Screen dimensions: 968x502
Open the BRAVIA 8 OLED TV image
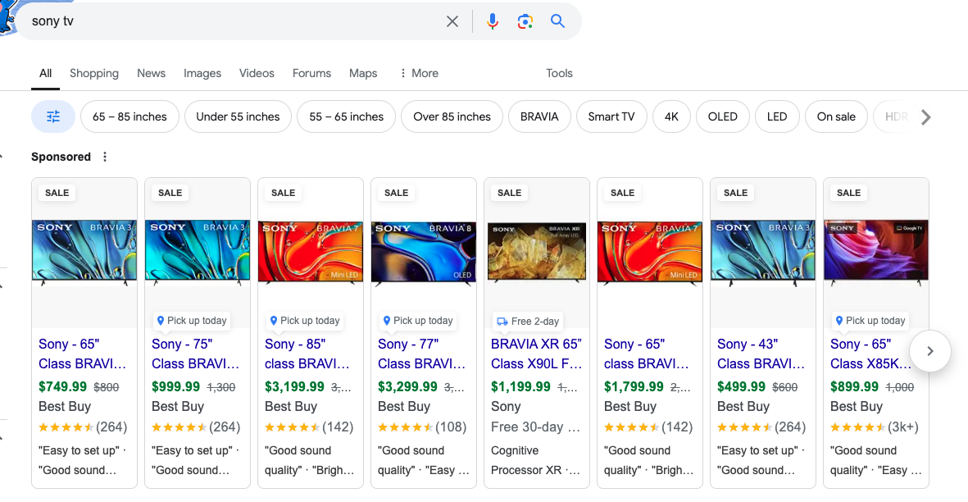click(x=424, y=254)
